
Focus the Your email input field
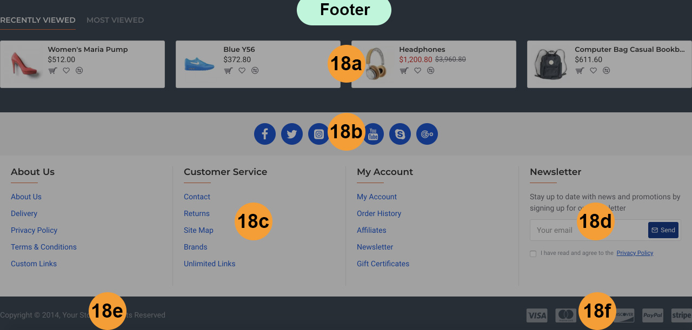(x=589, y=230)
